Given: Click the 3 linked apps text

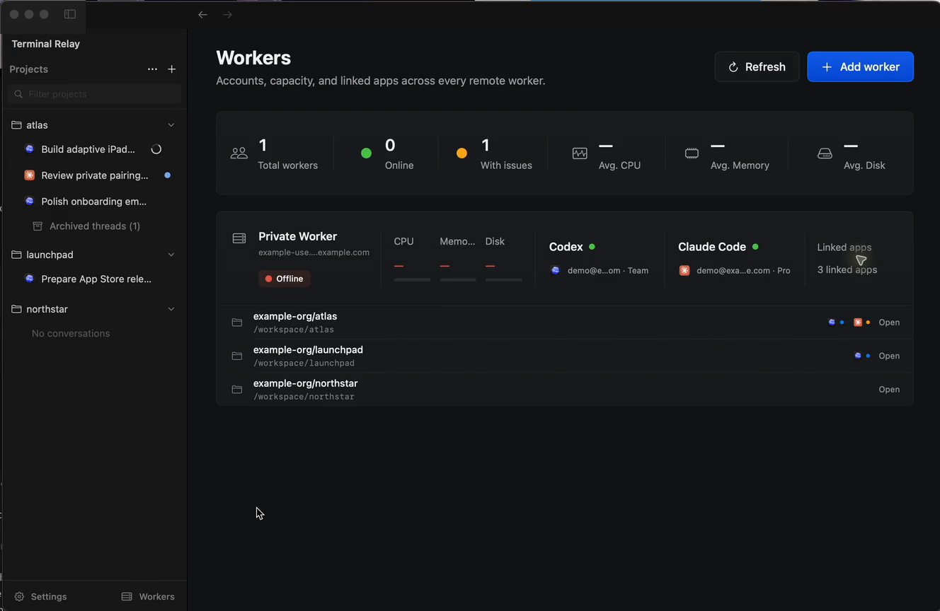Looking at the screenshot, I should (847, 269).
